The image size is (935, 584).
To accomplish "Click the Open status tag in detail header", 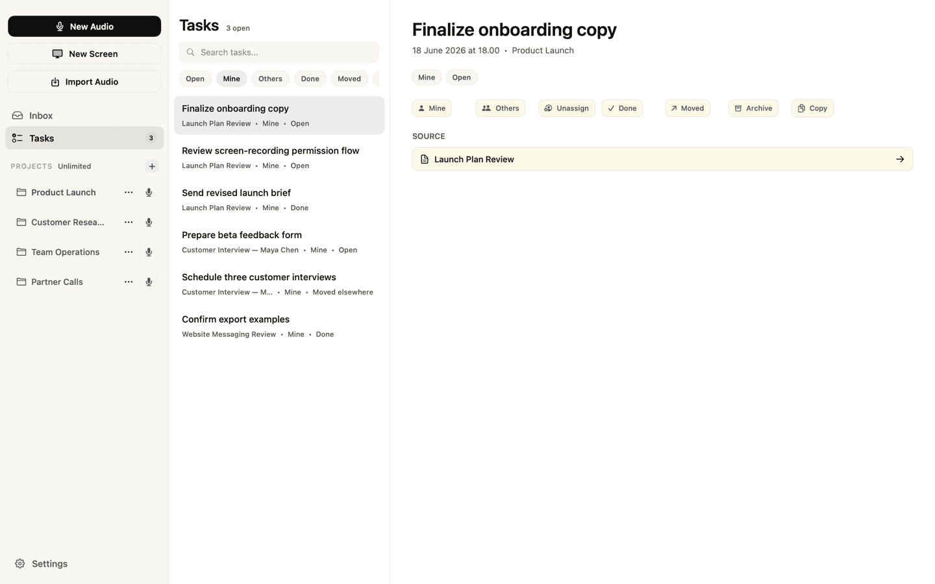I will pos(462,77).
